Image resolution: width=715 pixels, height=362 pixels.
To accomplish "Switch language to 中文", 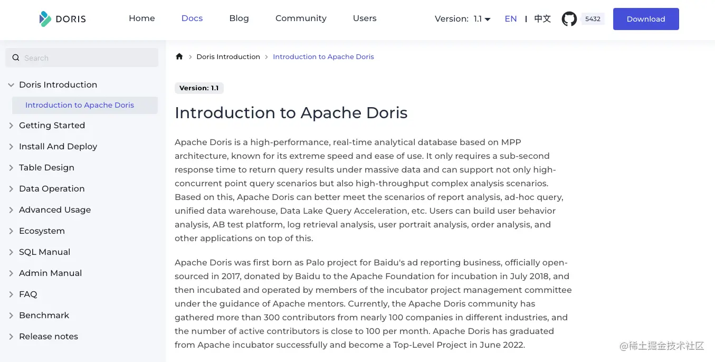I will click(x=542, y=19).
